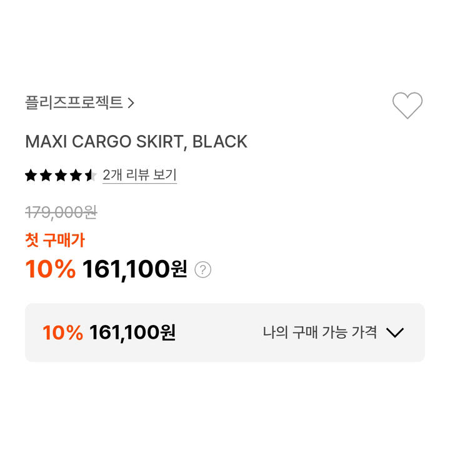The width and height of the screenshot is (450, 450).
Task: Click the crossed-out 179,000원 original price
Action: tap(61, 212)
